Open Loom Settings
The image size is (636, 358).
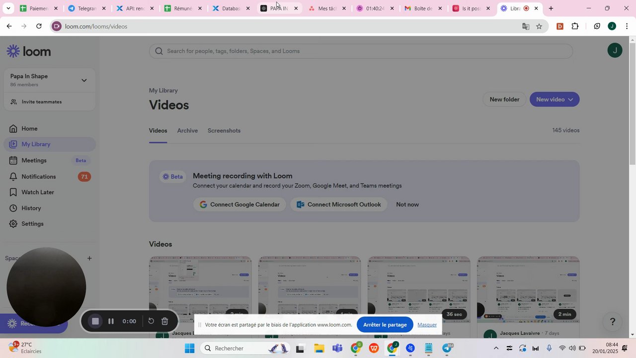pos(50,224)
